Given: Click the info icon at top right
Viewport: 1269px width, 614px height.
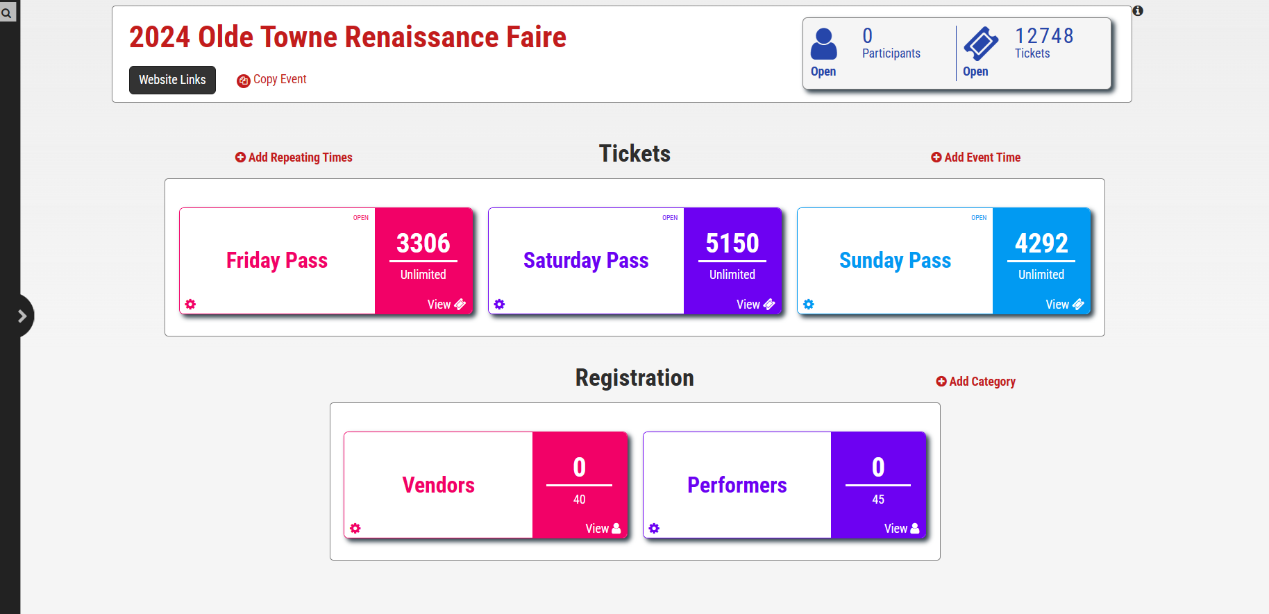Looking at the screenshot, I should [x=1138, y=10].
